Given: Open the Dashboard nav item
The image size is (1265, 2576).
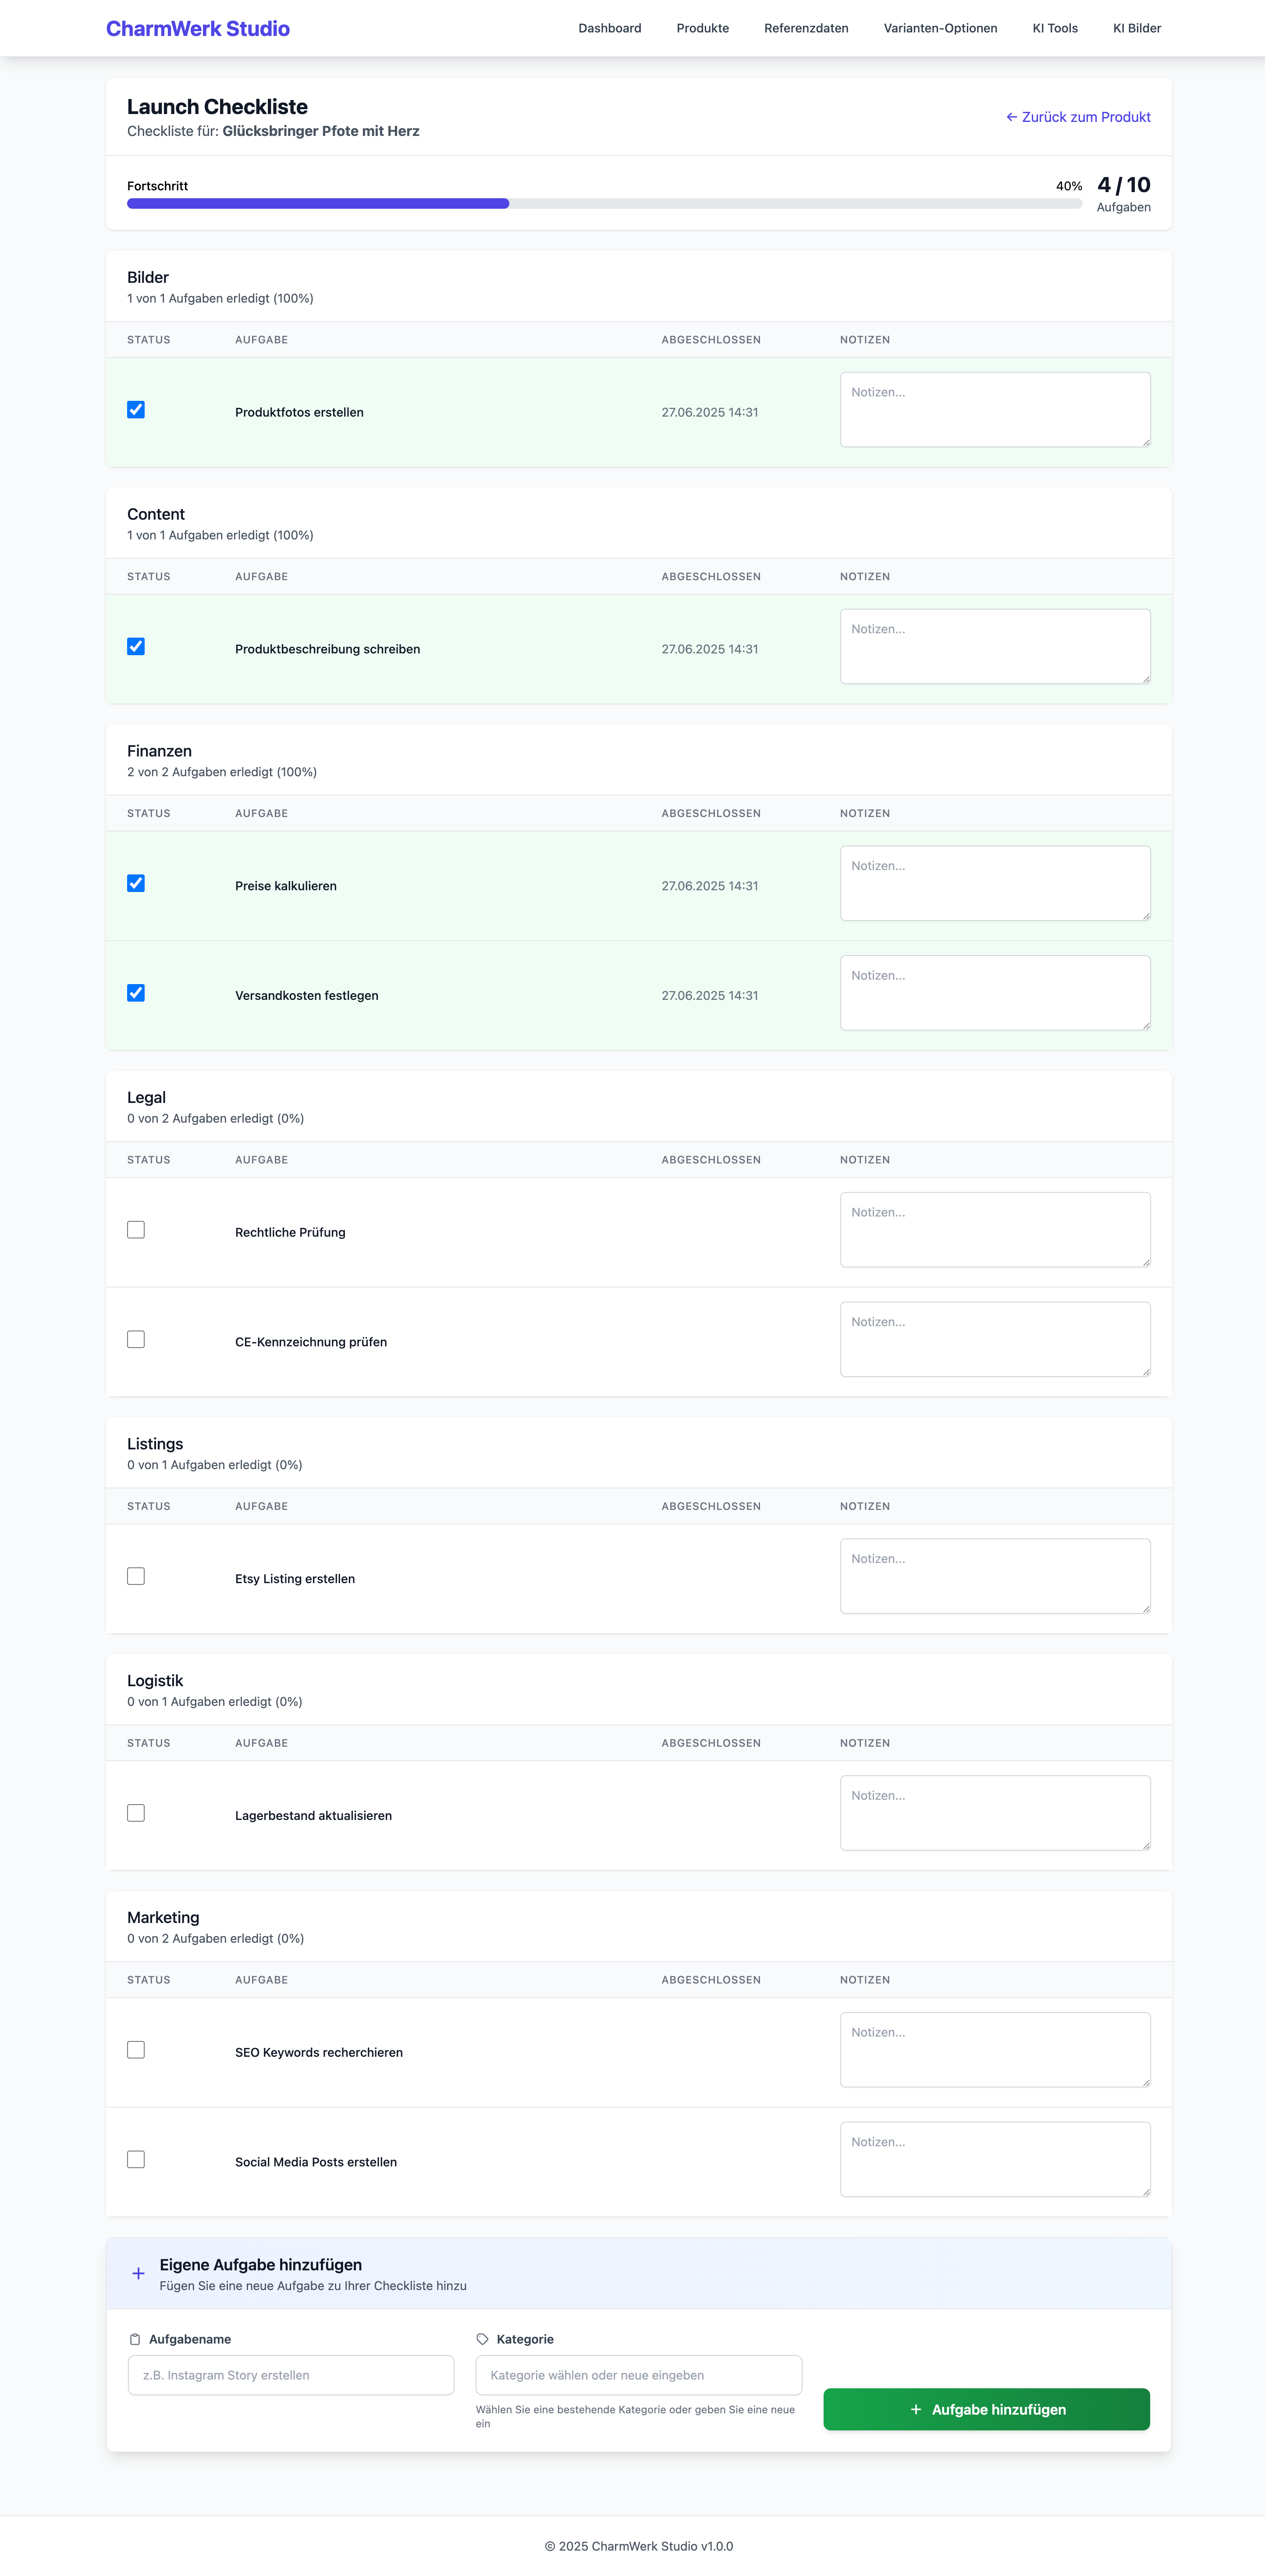Looking at the screenshot, I should pos(610,28).
